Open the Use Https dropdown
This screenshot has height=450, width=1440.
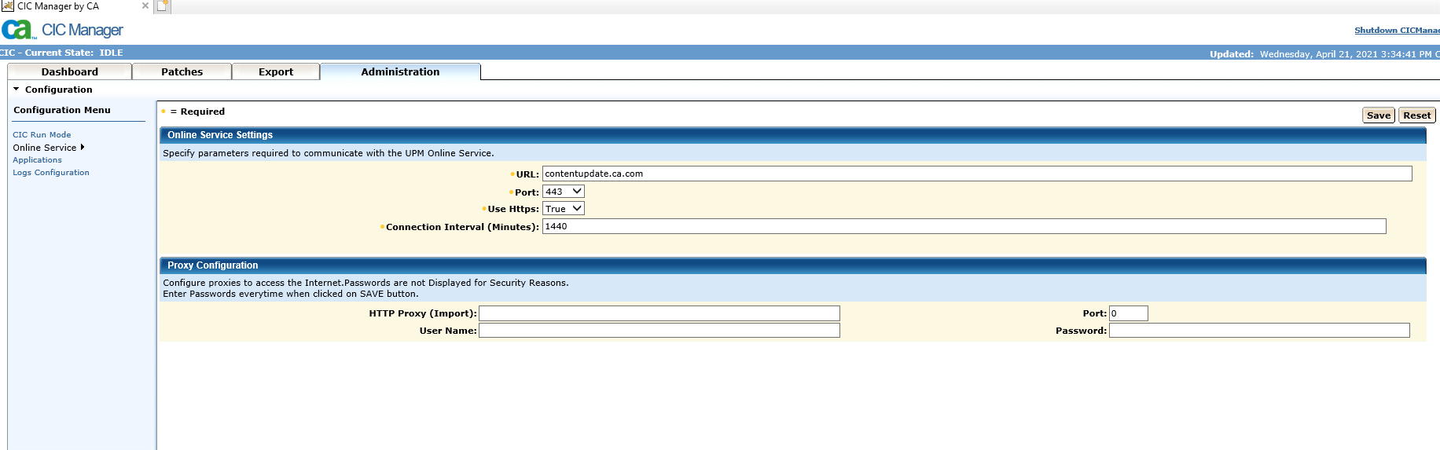563,209
